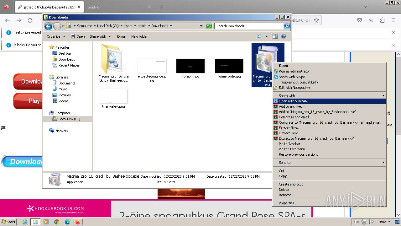Open recent pages dropdown next to Forward
The width and height of the screenshot is (401, 226).
[x=63, y=26]
